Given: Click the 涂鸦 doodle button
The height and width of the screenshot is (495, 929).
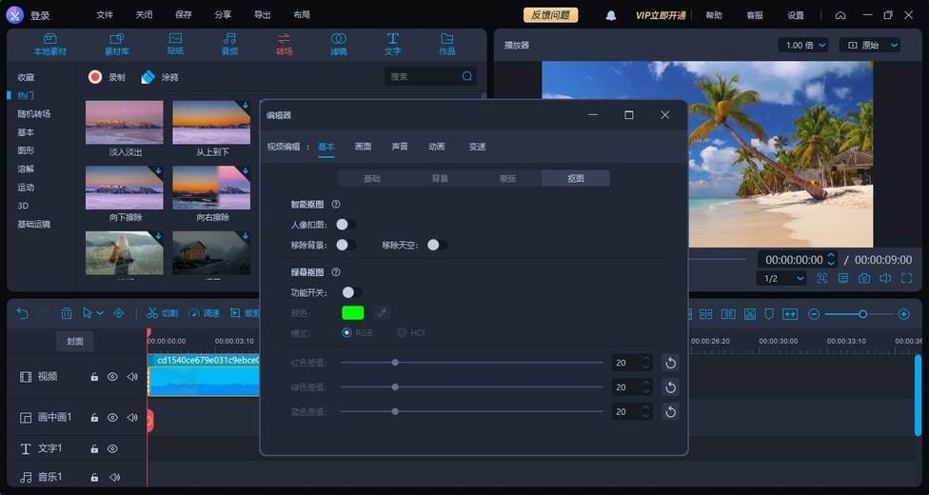Looking at the screenshot, I should 159,77.
